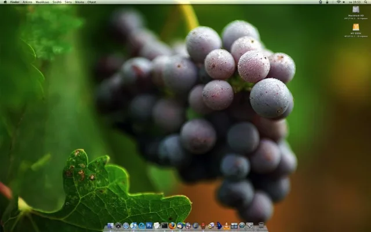
Task: Open the Arkisto menu
Action: 27,2
